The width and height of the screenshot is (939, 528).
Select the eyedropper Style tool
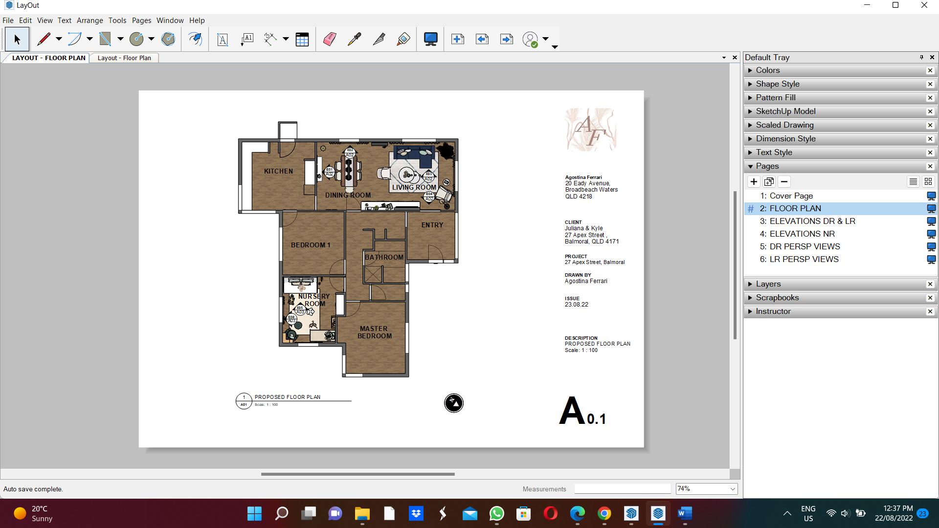coord(354,39)
